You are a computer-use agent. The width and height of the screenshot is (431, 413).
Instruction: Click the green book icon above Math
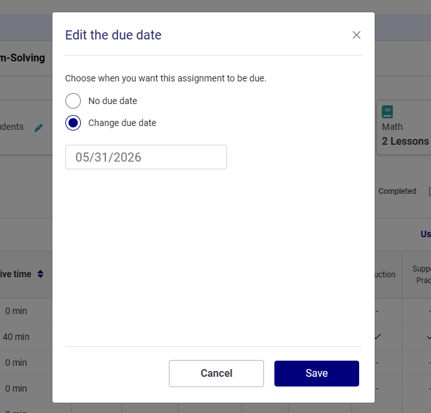(x=387, y=112)
